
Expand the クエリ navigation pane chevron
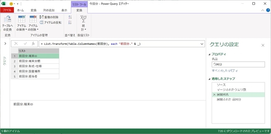click(x=5, y=44)
